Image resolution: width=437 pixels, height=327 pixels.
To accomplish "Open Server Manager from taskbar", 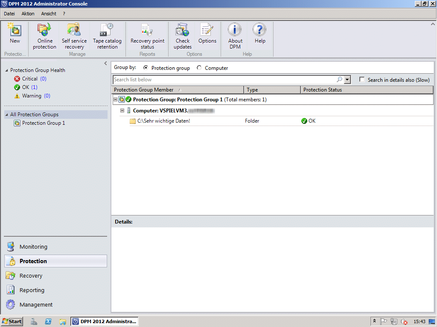I will [x=34, y=321].
